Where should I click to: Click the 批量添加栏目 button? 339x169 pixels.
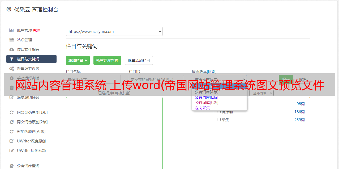point(139,60)
